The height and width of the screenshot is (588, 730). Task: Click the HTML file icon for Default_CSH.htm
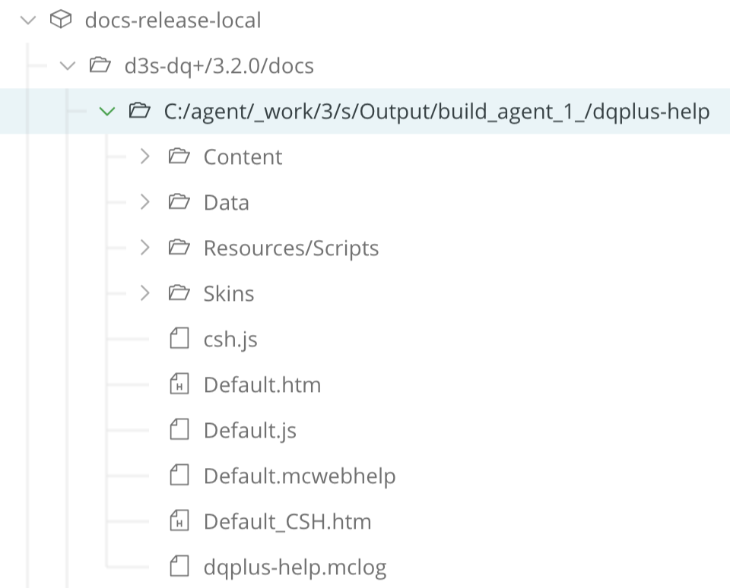(x=179, y=521)
